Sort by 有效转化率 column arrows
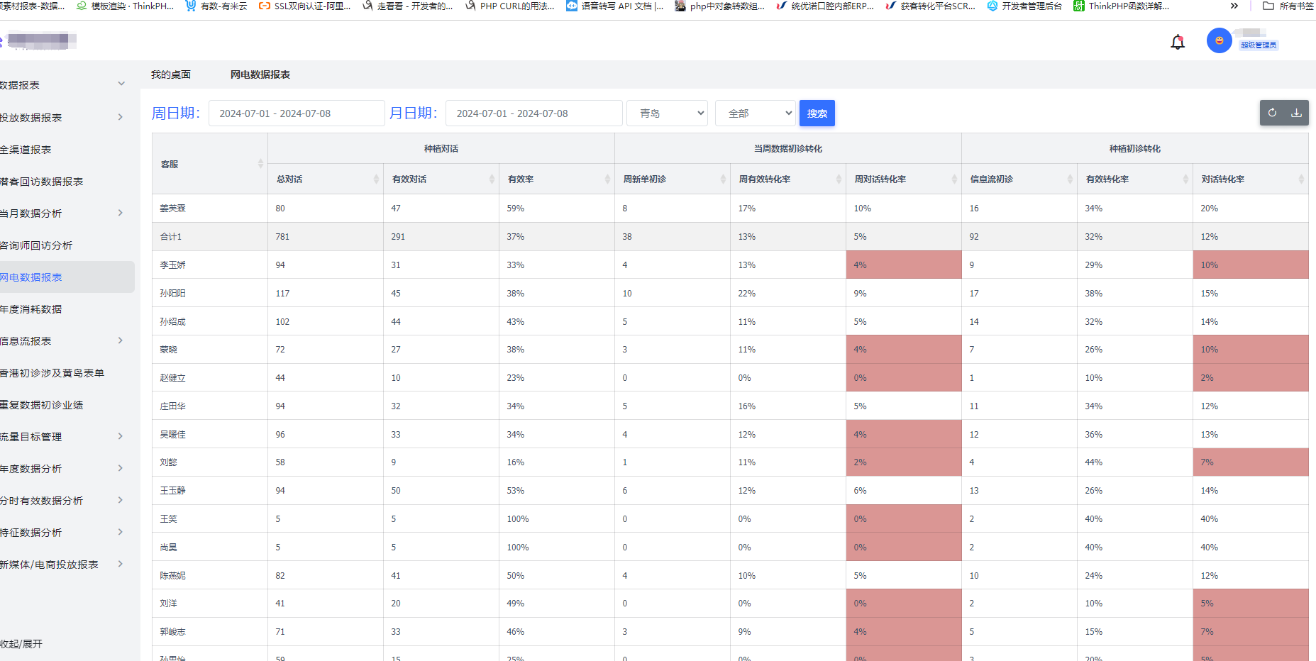The width and height of the screenshot is (1316, 661). (1185, 179)
